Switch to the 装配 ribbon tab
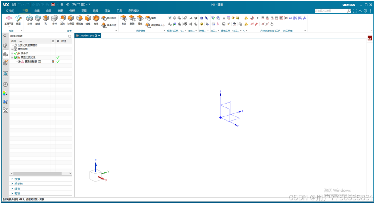The height and width of the screenshot is (204, 375). click(x=60, y=11)
